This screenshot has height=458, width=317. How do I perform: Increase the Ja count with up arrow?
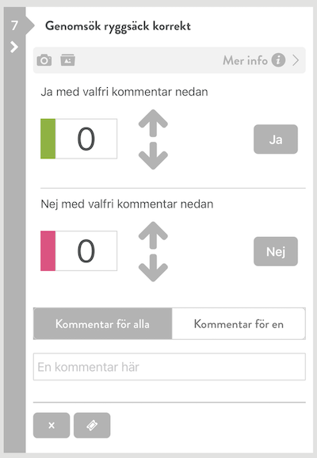153,123
